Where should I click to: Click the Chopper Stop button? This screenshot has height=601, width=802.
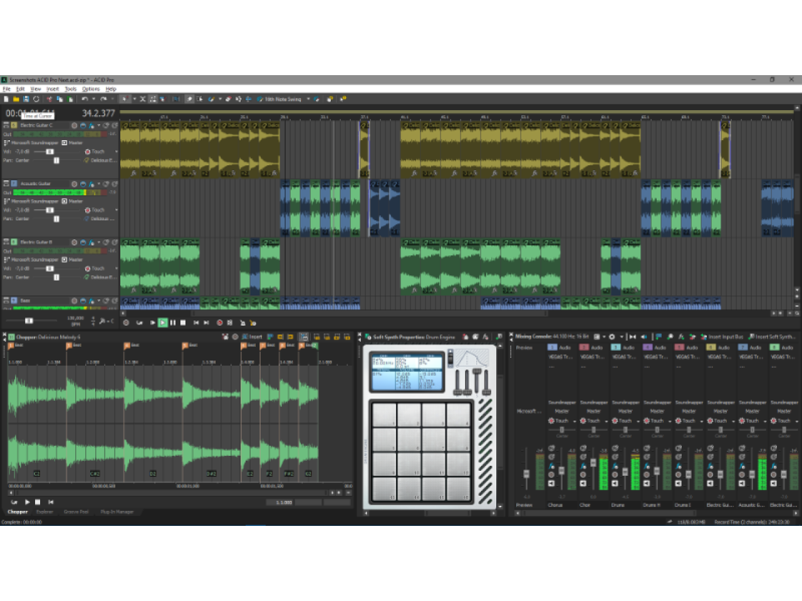click(x=38, y=502)
